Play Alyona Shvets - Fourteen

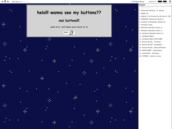155,42
